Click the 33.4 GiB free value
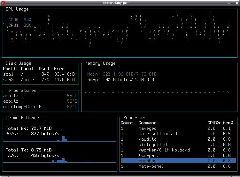Image resolution: width=240 pixels, height=177 pixels. pos(65,74)
